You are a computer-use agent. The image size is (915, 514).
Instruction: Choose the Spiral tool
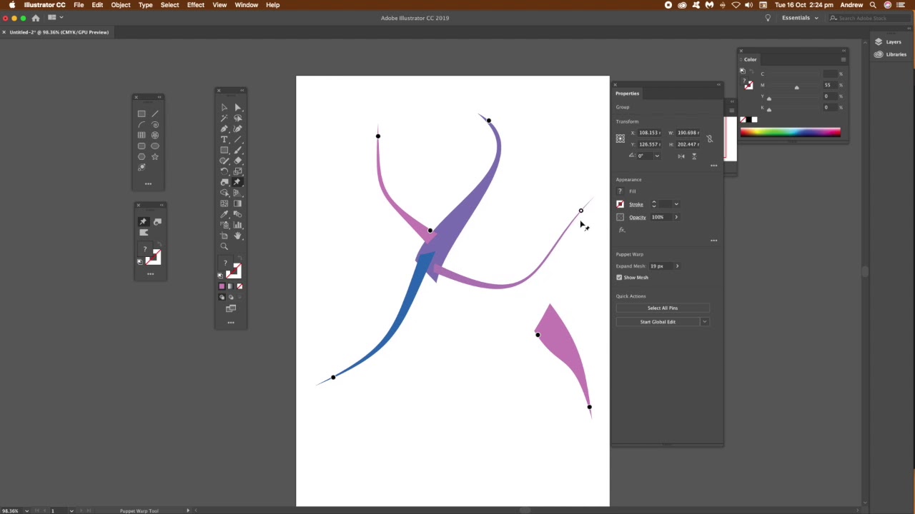click(155, 124)
